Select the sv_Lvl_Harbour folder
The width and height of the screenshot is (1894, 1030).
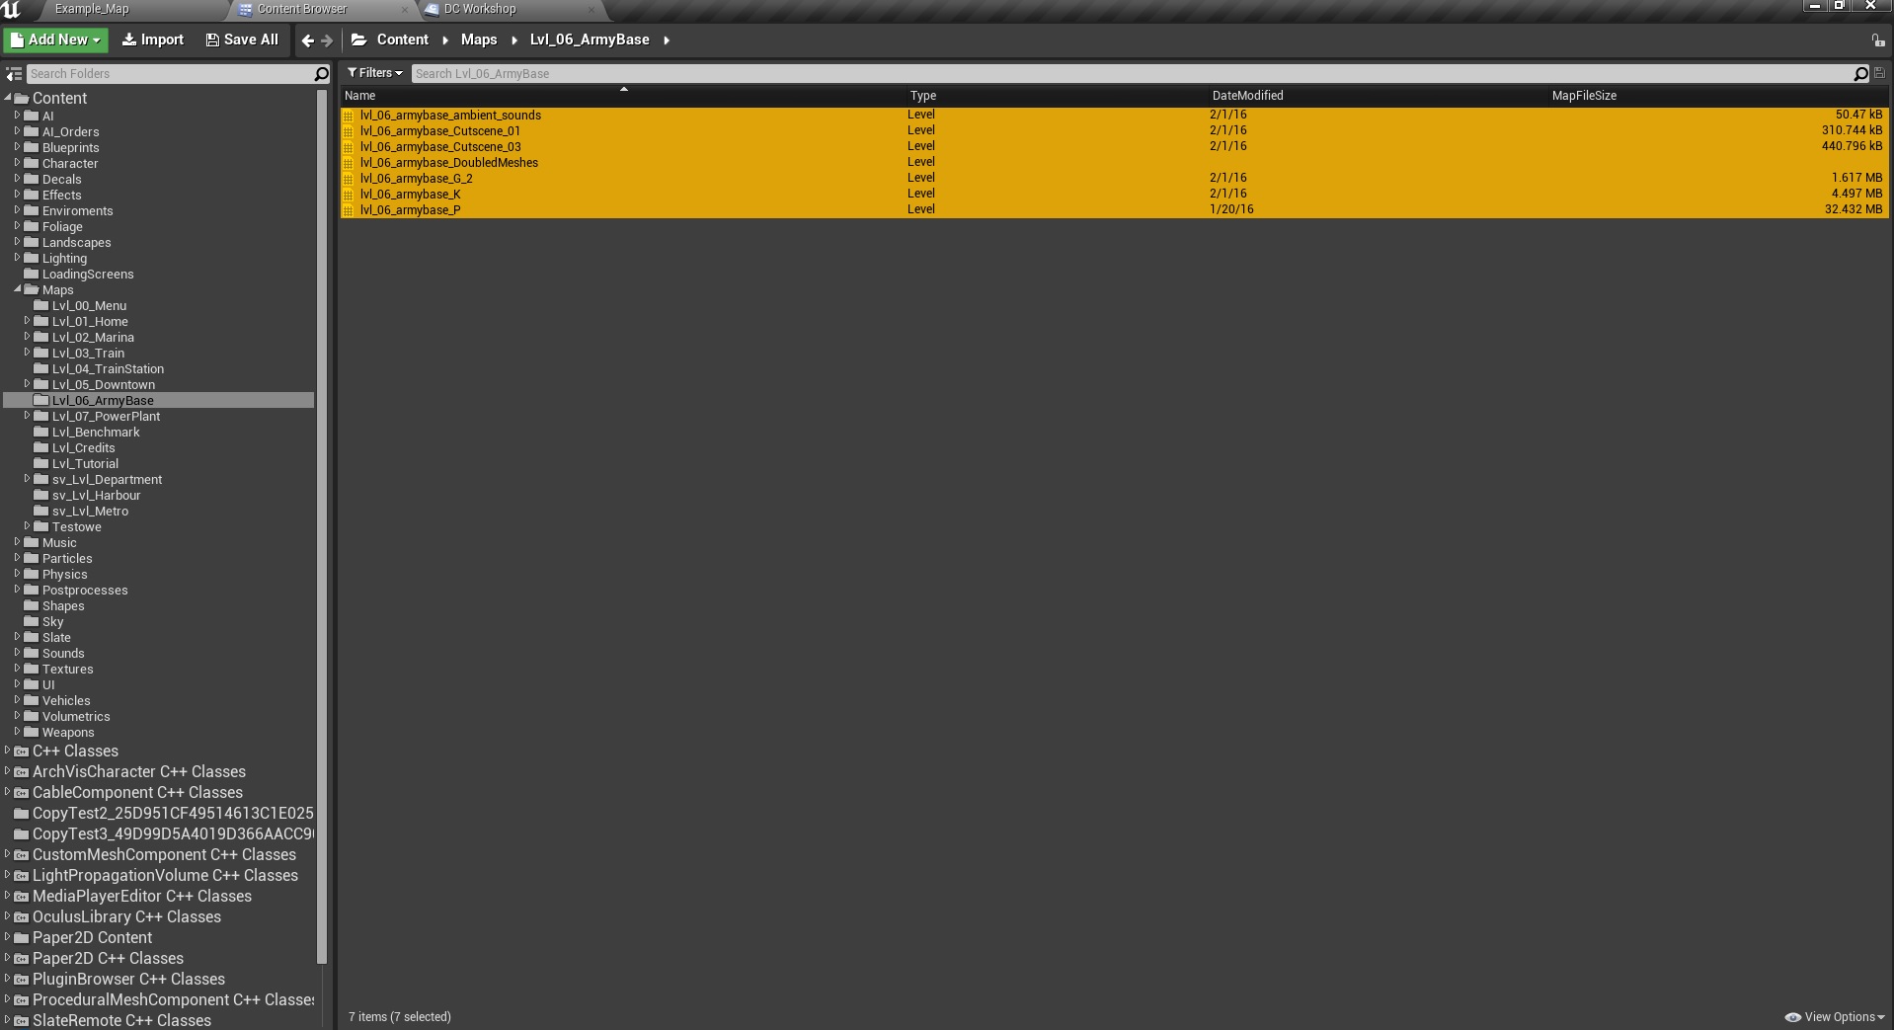pyautogui.click(x=96, y=496)
